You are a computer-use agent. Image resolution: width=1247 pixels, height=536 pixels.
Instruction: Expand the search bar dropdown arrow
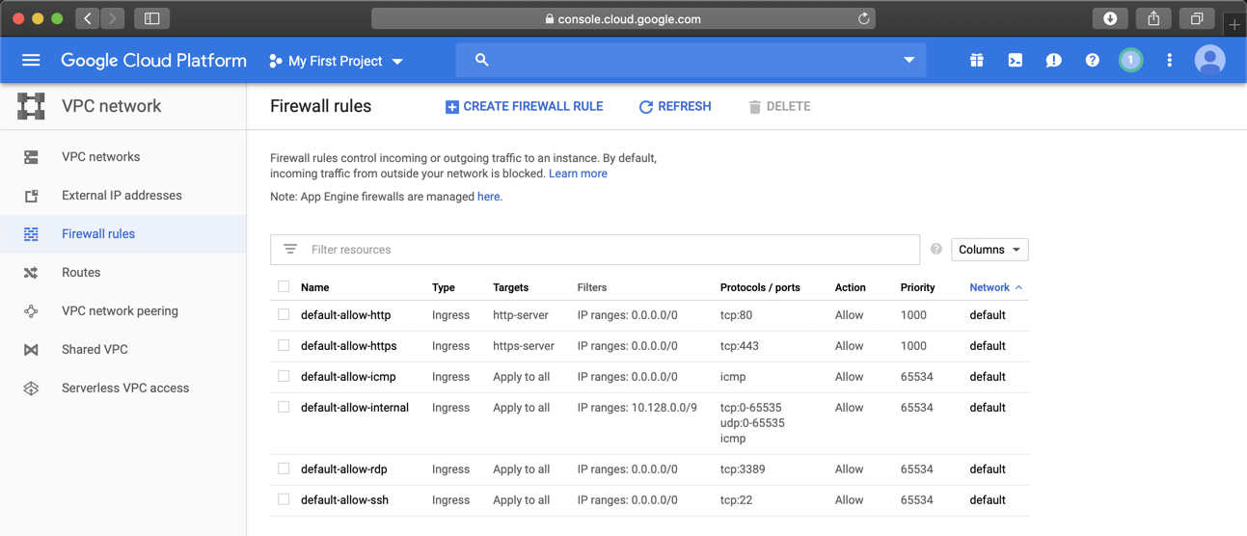(908, 61)
